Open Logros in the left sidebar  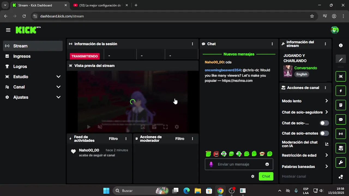pos(33,66)
